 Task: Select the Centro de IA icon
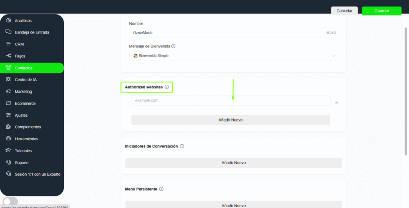coord(8,80)
